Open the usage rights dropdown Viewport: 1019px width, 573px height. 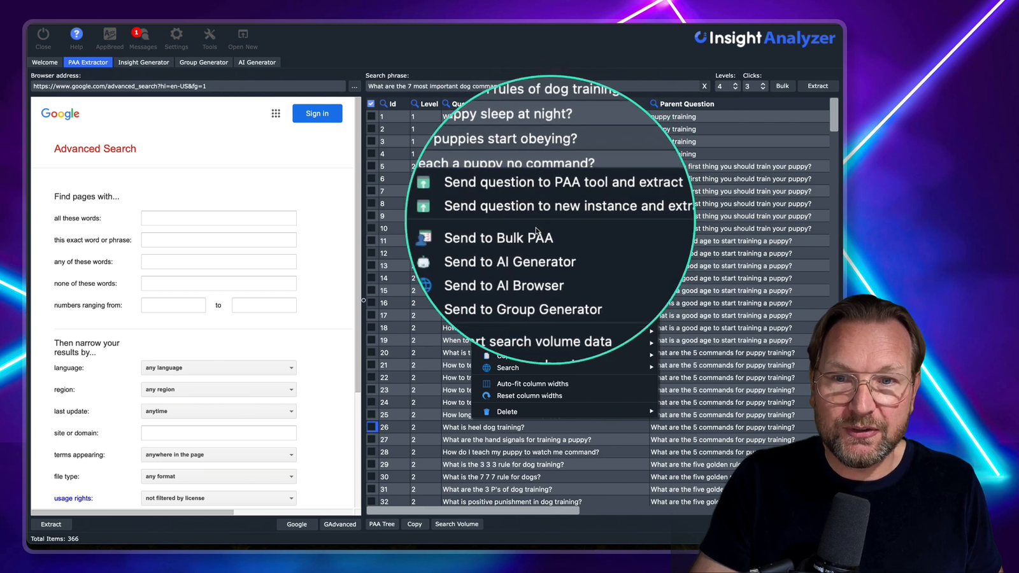[x=218, y=498]
